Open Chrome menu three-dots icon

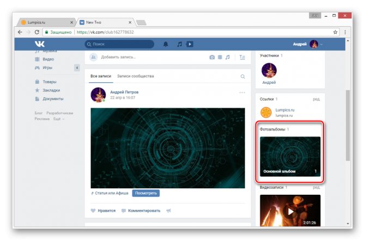pyautogui.click(x=345, y=32)
